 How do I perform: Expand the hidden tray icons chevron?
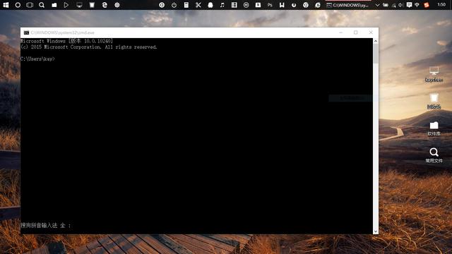[377, 5]
